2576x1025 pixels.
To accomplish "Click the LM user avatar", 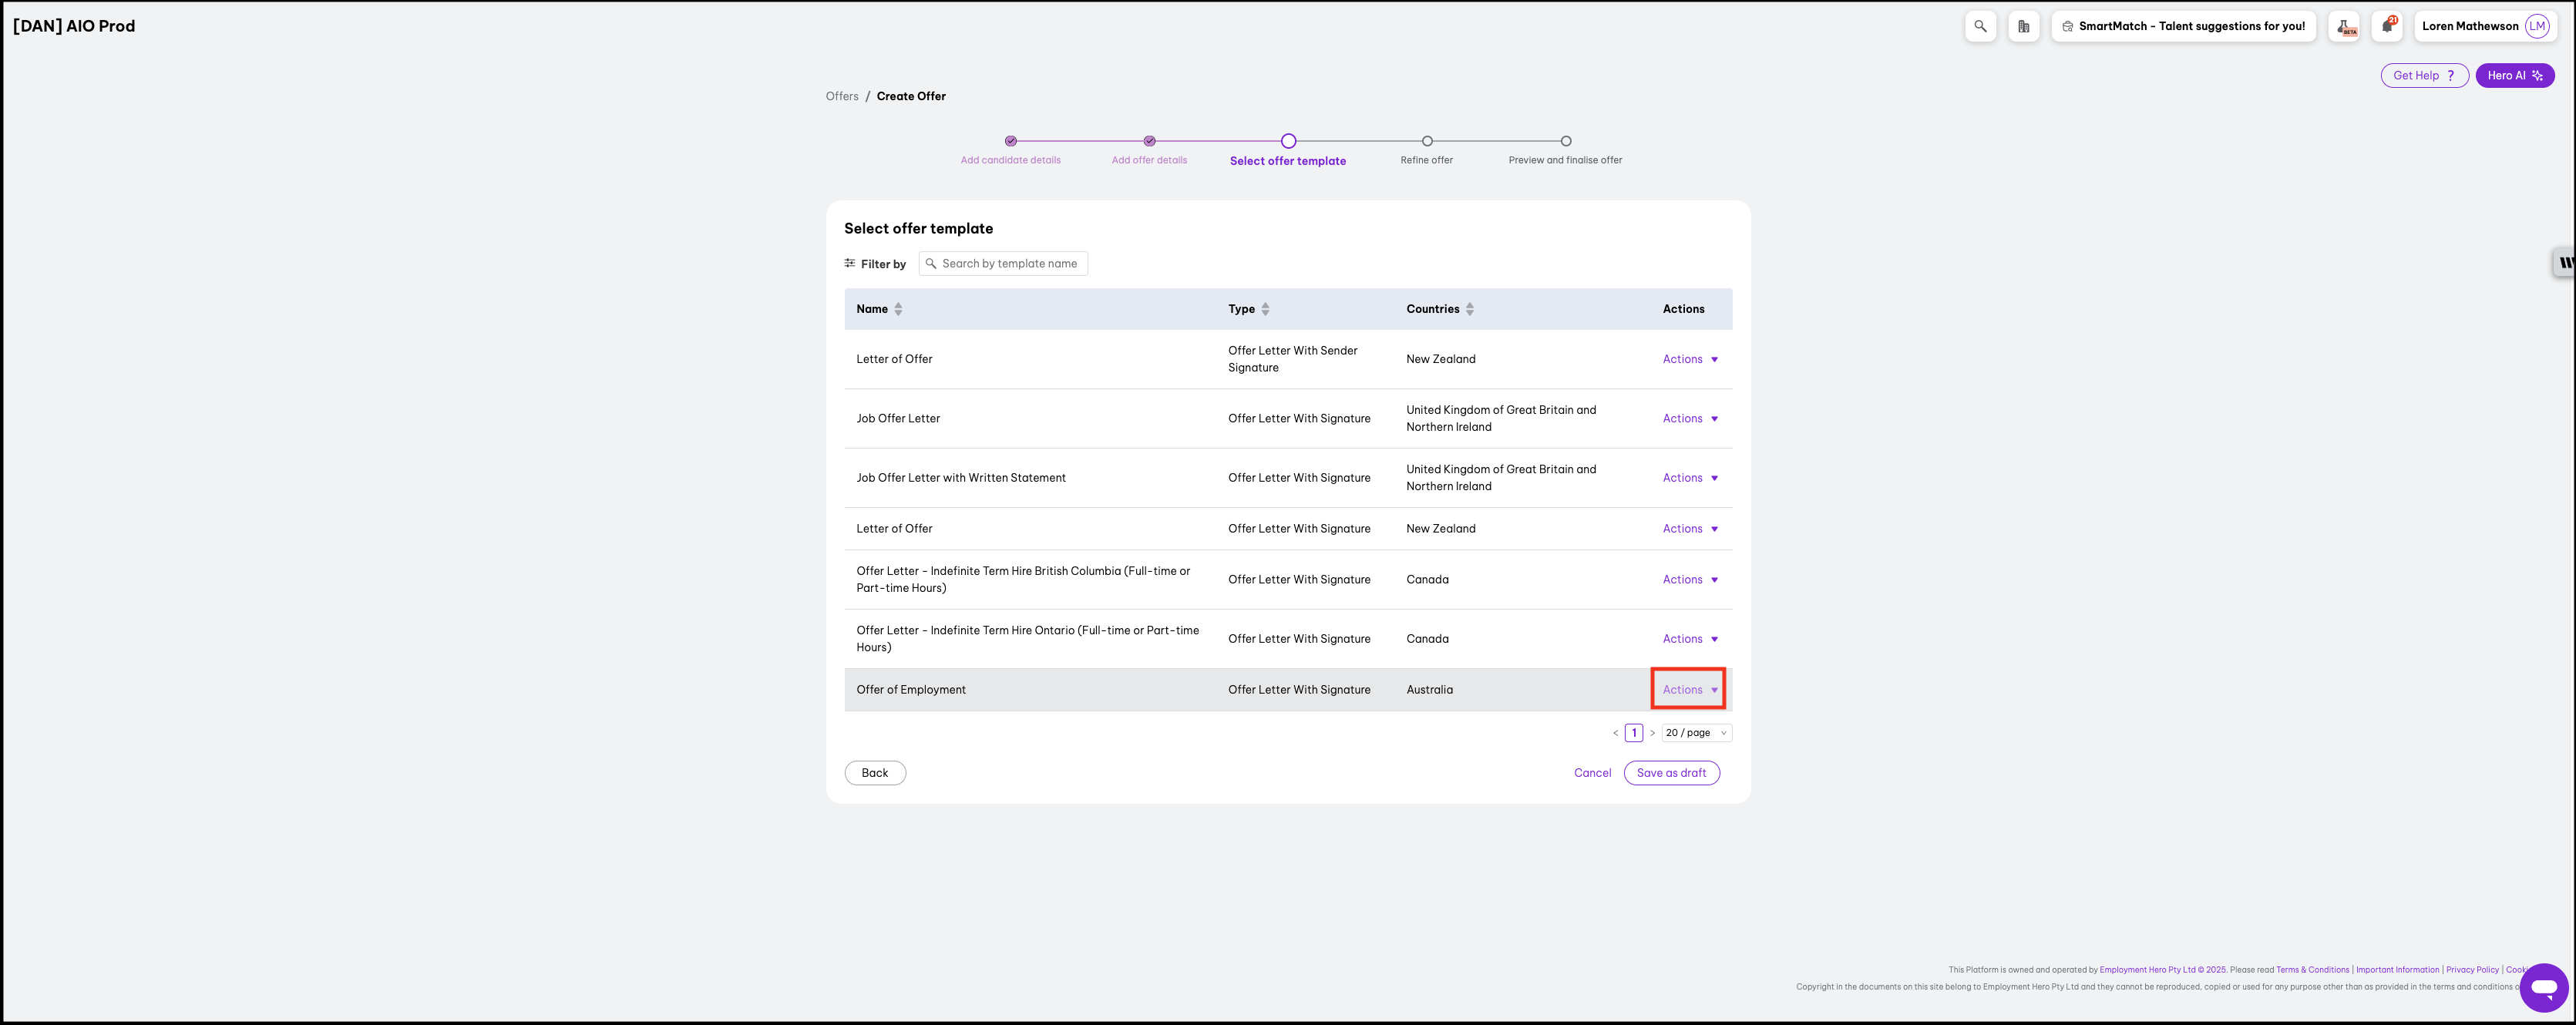I will (x=2537, y=26).
